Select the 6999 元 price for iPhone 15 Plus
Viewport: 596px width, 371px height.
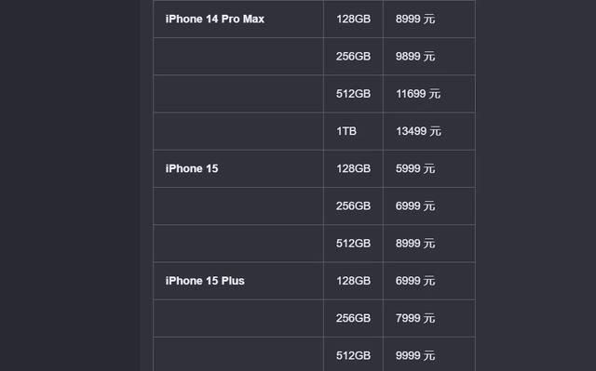point(415,281)
